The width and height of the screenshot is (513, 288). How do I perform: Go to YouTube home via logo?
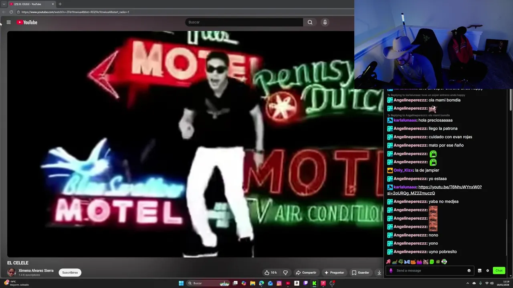point(27,22)
